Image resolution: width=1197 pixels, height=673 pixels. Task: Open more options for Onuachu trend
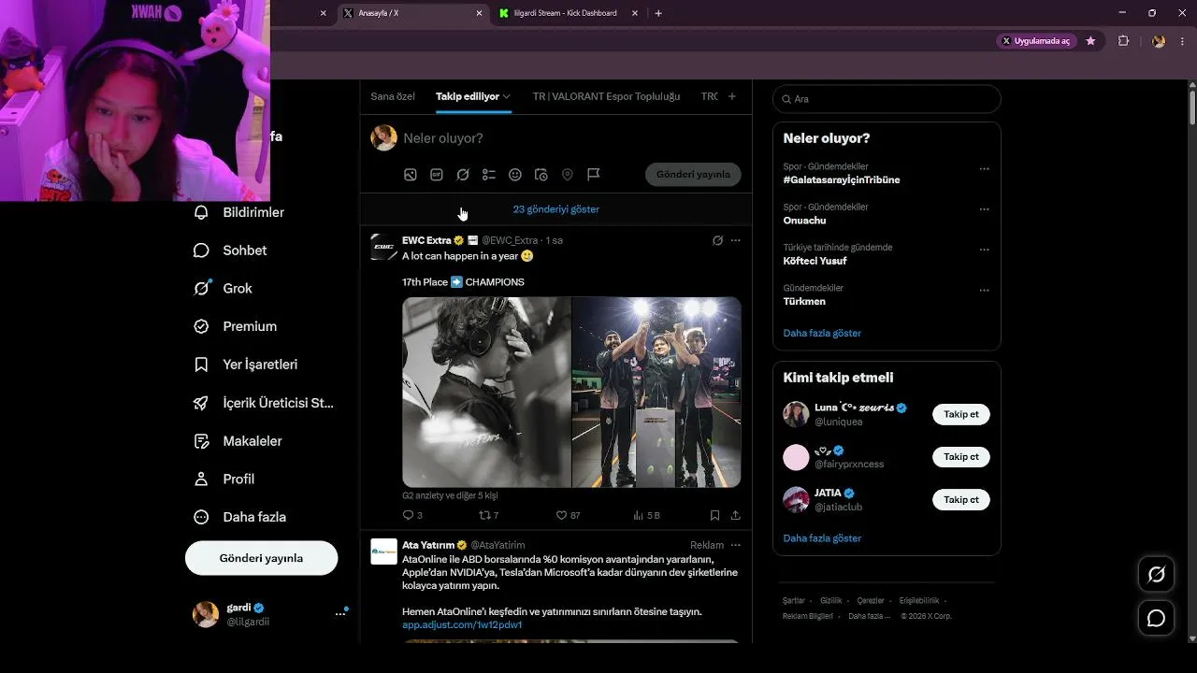coord(984,209)
